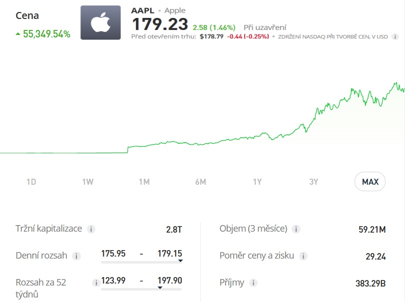Image resolution: width=405 pixels, height=302 pixels.
Task: Click the Denní rozsah range slider marker
Action: 180,261
